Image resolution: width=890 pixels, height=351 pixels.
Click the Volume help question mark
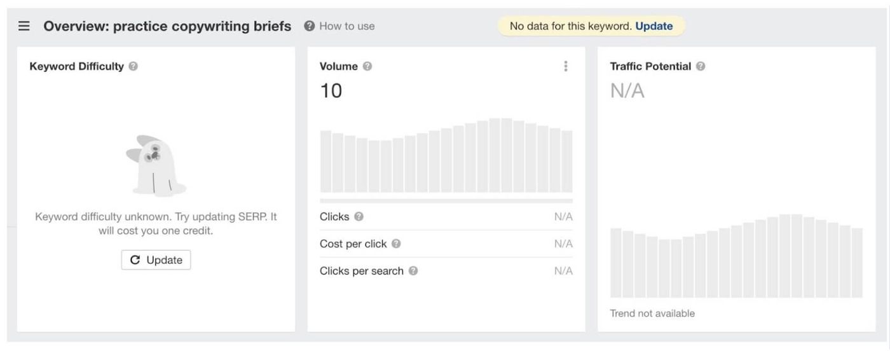point(367,66)
